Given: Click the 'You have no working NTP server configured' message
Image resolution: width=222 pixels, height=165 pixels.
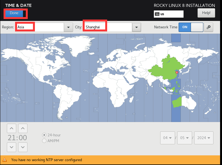Looking at the screenshot, I should (47, 160).
